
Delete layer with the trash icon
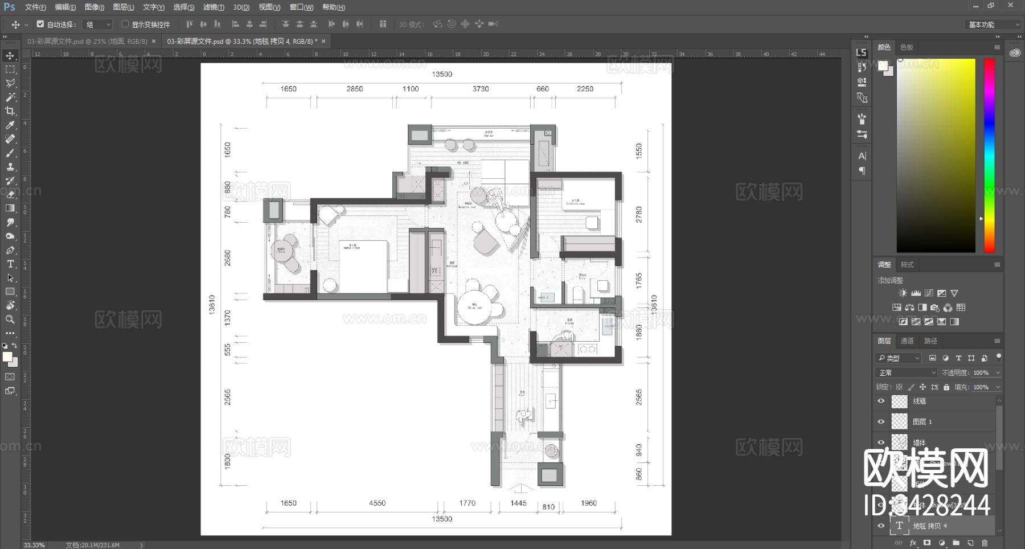pos(985,543)
